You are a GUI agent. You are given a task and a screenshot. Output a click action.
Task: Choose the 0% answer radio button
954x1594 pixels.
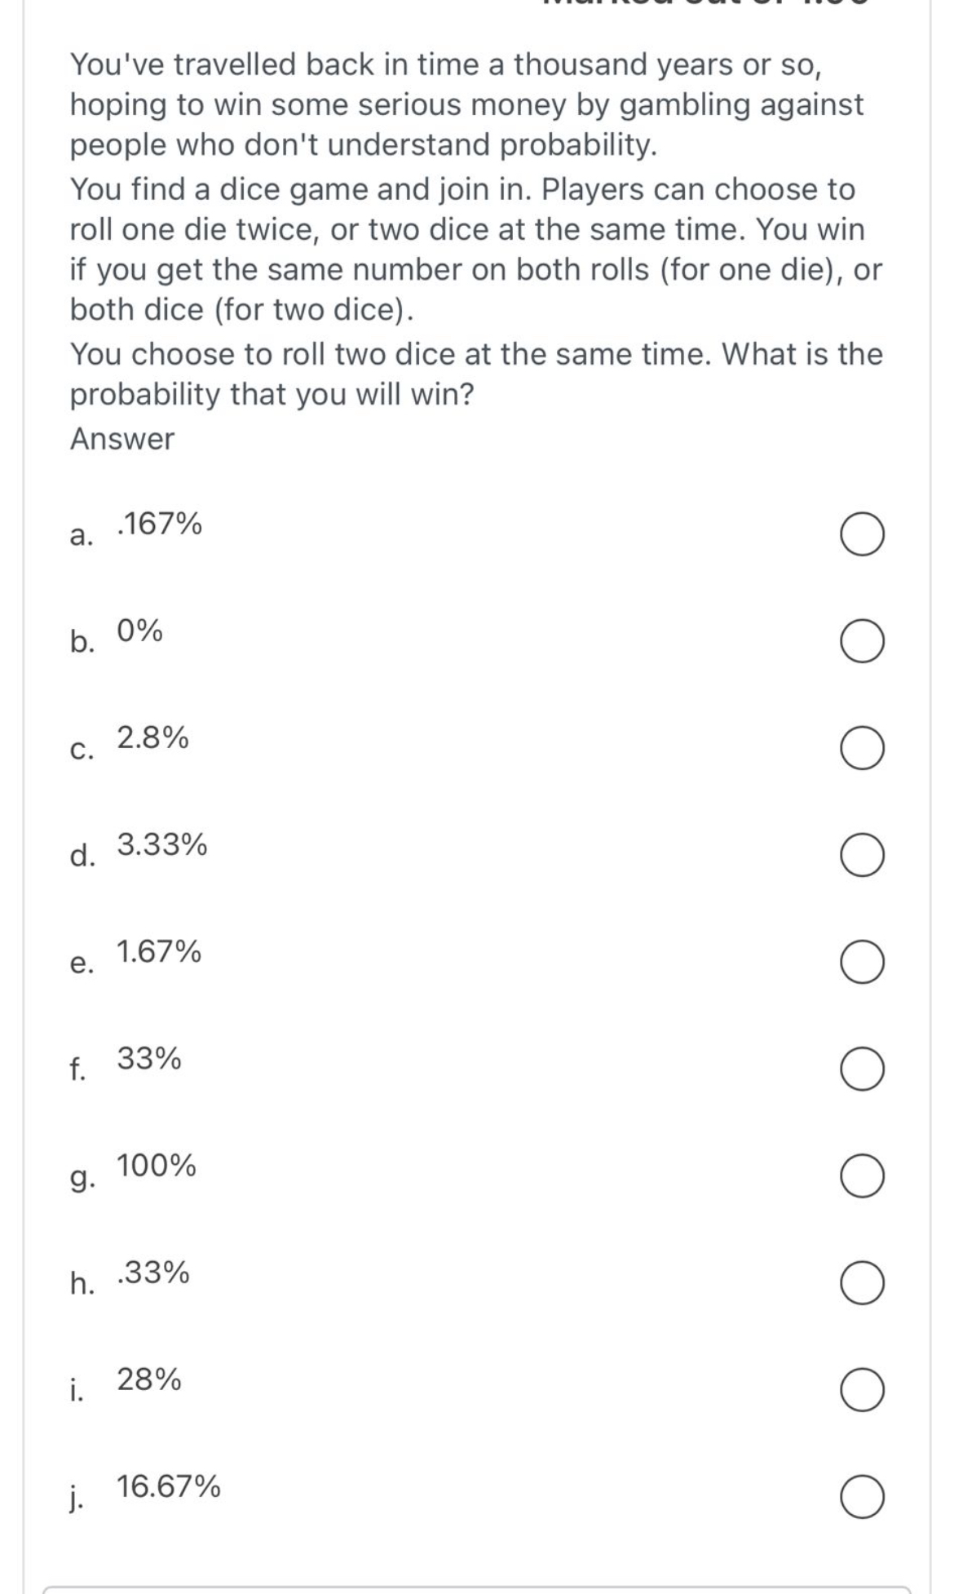(861, 642)
